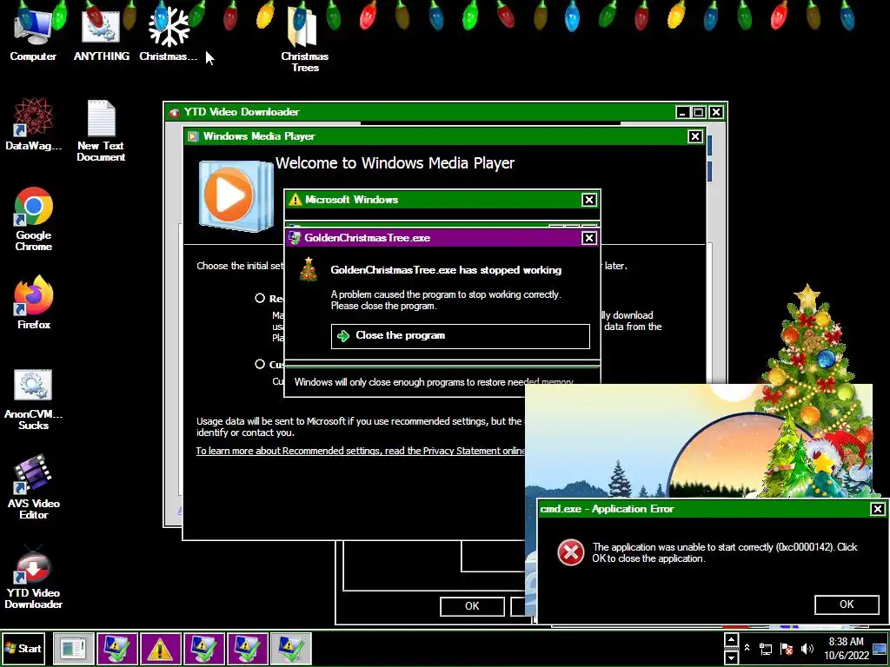The height and width of the screenshot is (667, 890).
Task: Click the Show desktop button beside the clock
Action: coord(880,649)
